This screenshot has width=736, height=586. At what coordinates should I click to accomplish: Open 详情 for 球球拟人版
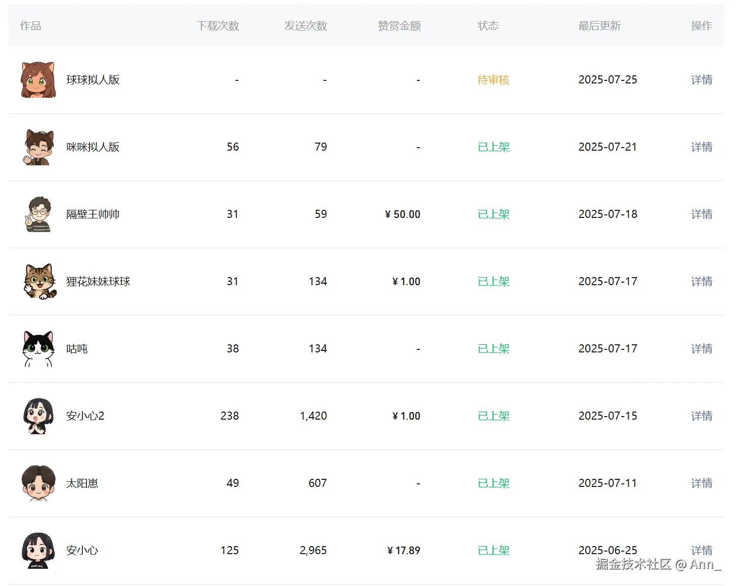click(701, 80)
